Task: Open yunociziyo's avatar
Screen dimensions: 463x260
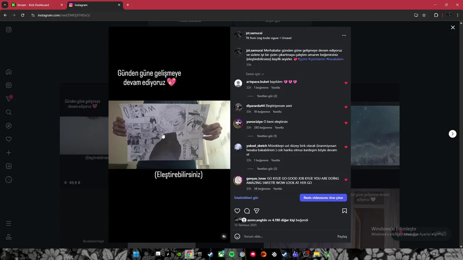Action: pyautogui.click(x=238, y=123)
